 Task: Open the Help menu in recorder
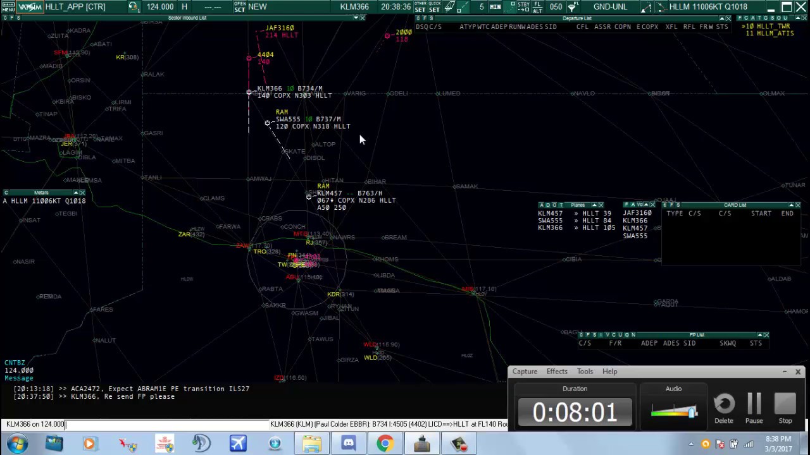click(x=609, y=372)
